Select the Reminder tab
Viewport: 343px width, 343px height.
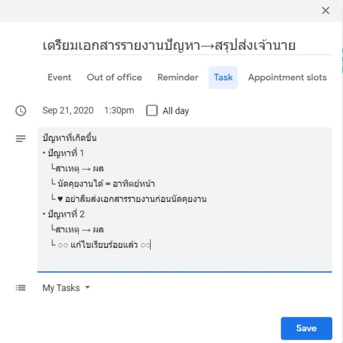tap(178, 77)
